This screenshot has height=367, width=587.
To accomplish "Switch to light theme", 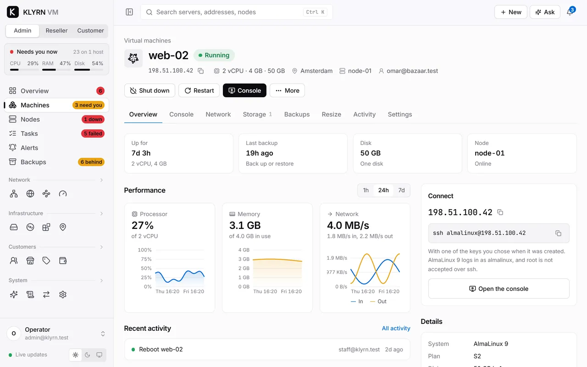I will pyautogui.click(x=76, y=355).
